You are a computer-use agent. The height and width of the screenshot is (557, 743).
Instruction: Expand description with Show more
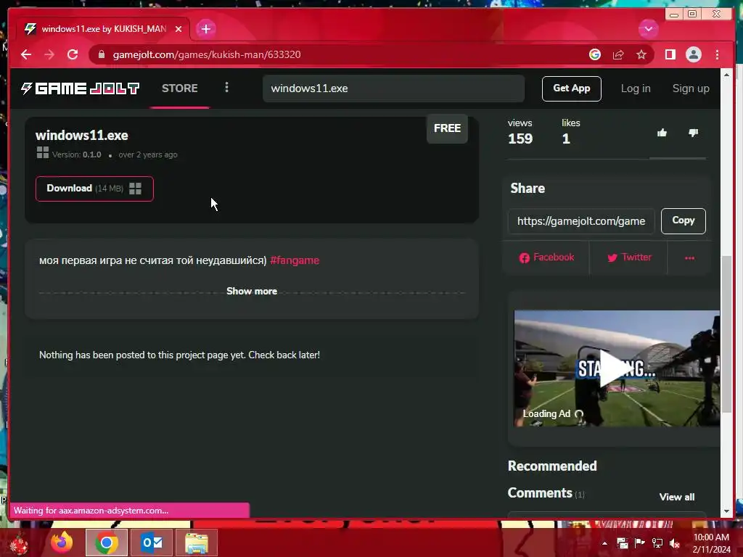(x=252, y=292)
